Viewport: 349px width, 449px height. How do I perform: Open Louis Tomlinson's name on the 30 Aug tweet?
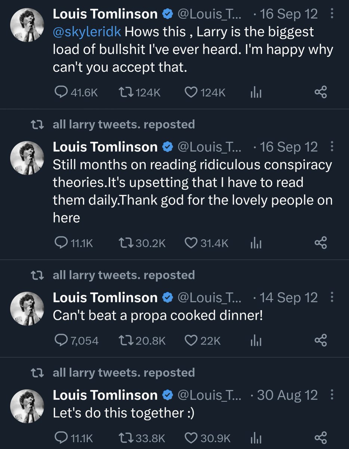[105, 395]
